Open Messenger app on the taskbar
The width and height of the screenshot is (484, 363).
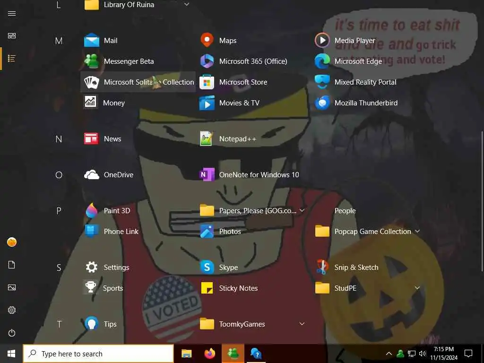(233, 354)
